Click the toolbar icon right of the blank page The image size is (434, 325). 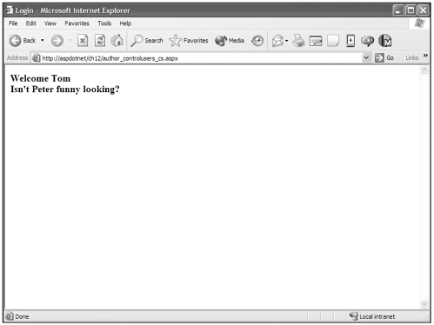(351, 41)
